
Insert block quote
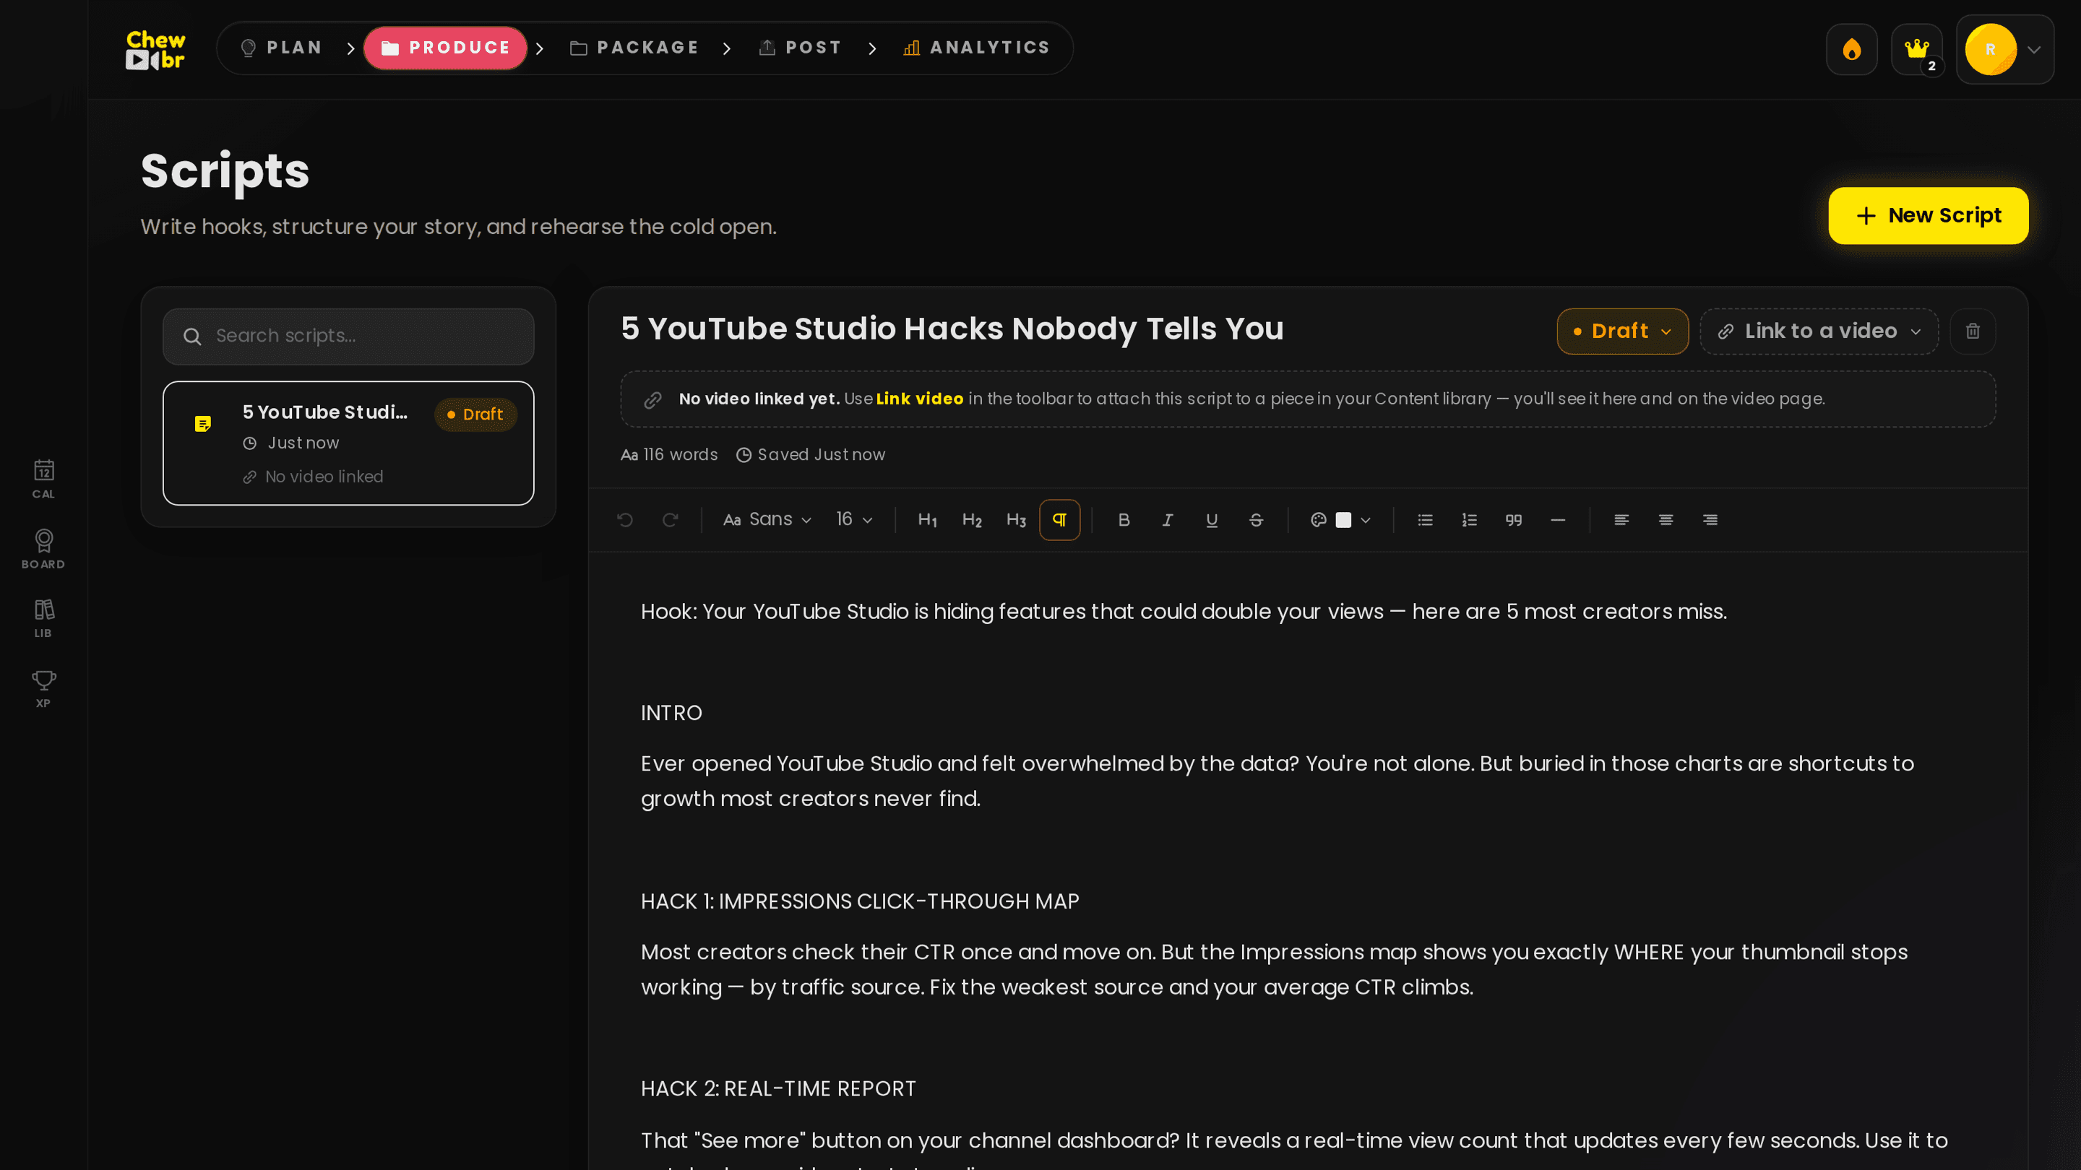pyautogui.click(x=1514, y=520)
